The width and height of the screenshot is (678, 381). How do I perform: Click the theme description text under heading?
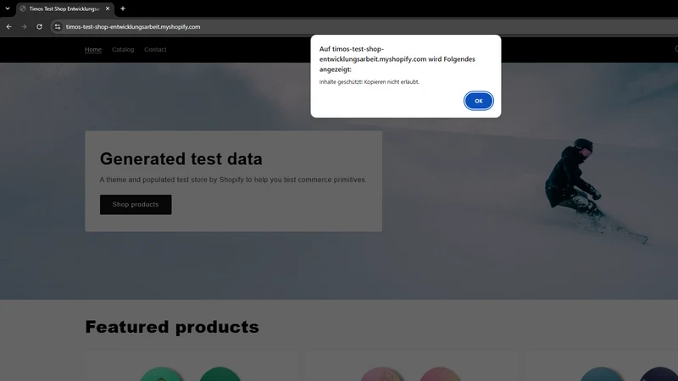(233, 179)
